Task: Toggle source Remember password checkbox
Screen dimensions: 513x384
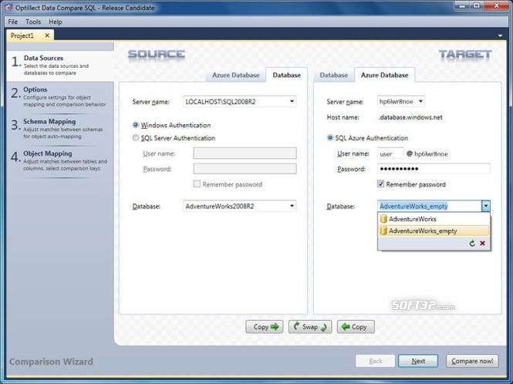Action: tap(197, 184)
